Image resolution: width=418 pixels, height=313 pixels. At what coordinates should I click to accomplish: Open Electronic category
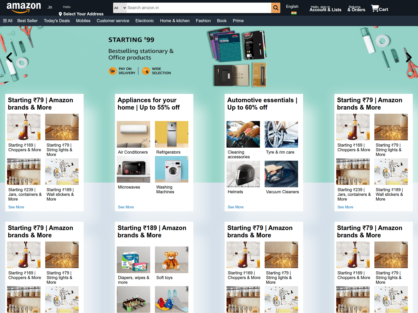pyautogui.click(x=144, y=21)
